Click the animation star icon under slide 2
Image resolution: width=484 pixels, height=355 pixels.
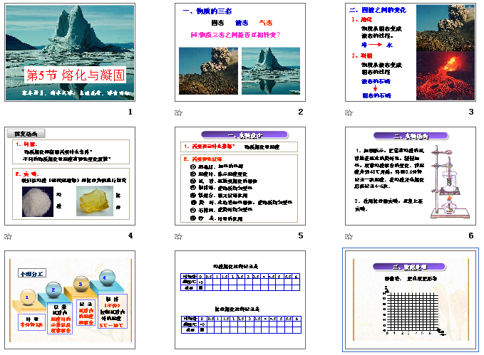click(x=178, y=113)
